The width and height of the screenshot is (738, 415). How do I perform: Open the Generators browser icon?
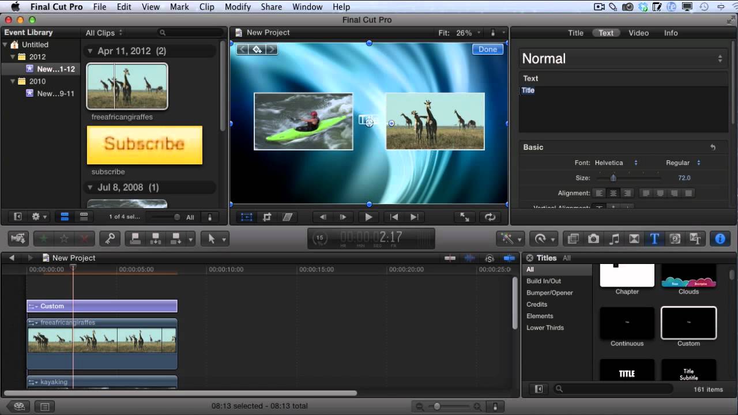[x=675, y=239]
